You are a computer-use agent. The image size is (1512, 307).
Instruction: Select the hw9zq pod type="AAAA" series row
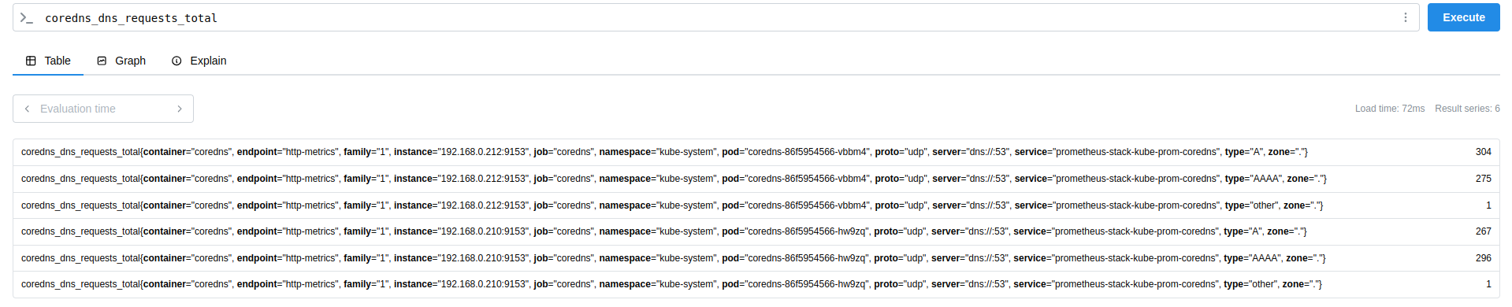tap(756, 258)
